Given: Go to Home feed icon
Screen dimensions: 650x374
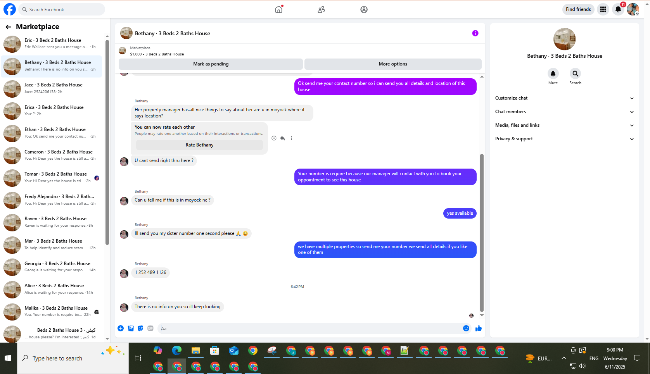Looking at the screenshot, I should [x=278, y=9].
